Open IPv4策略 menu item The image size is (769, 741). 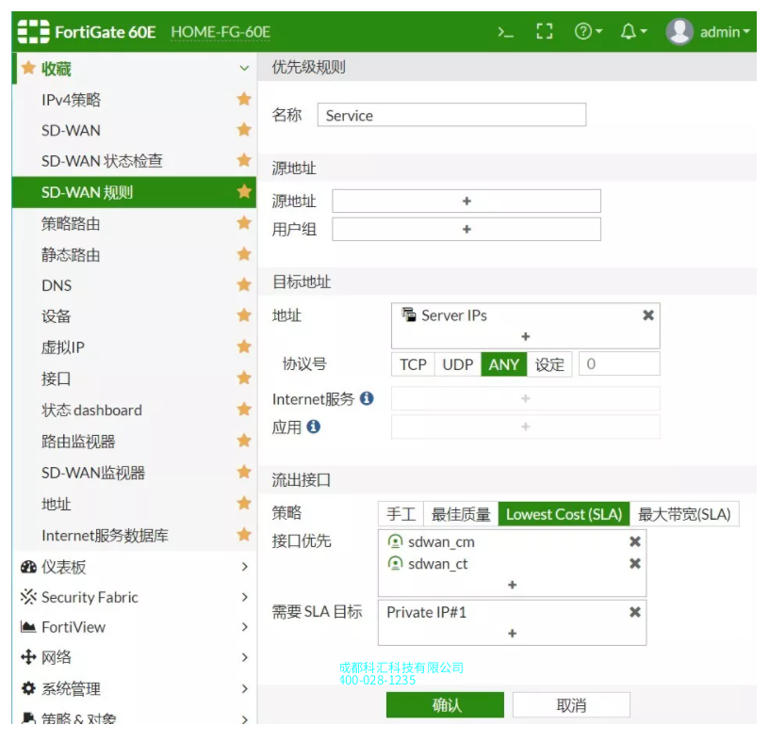coord(71,100)
